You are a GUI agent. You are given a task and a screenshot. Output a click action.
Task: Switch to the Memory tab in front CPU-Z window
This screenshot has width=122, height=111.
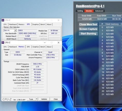pyautogui.click(x=21, y=47)
